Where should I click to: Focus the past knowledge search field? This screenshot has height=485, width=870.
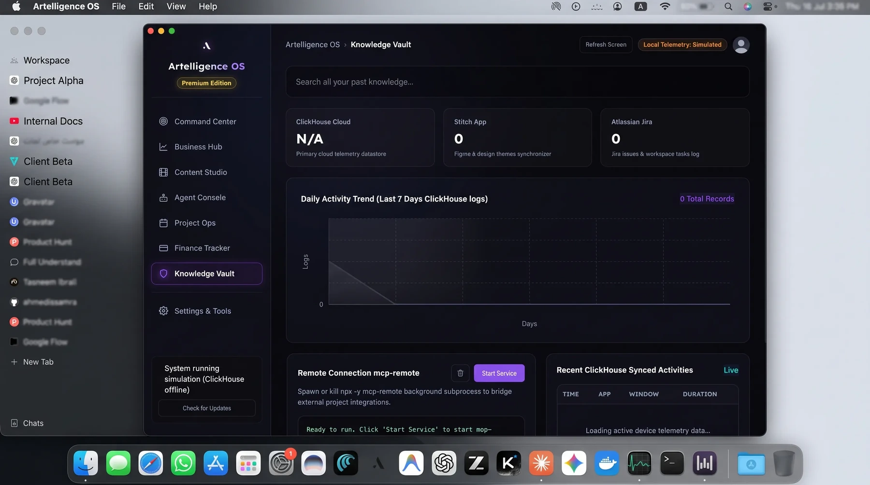[x=517, y=82]
